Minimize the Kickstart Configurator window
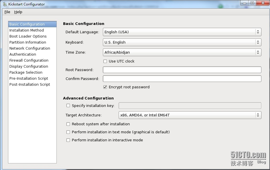This screenshot has width=270, height=170. pyautogui.click(x=244, y=3)
